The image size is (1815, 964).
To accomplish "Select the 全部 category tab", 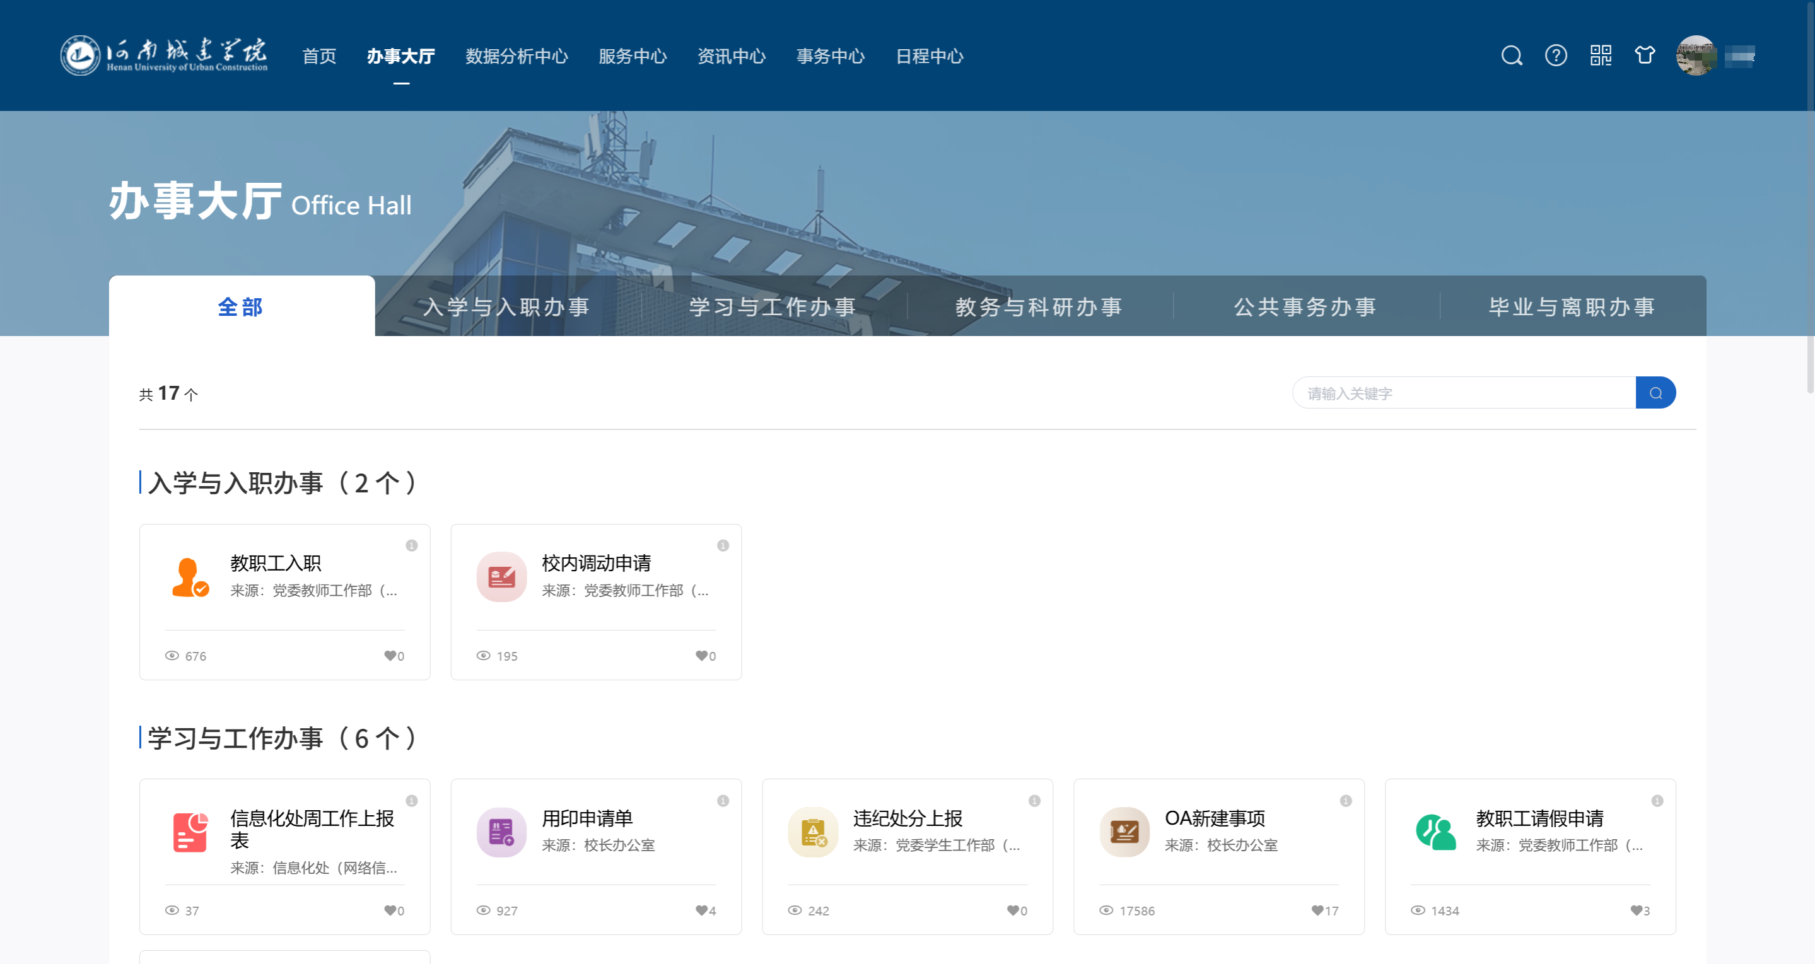I will click(242, 306).
